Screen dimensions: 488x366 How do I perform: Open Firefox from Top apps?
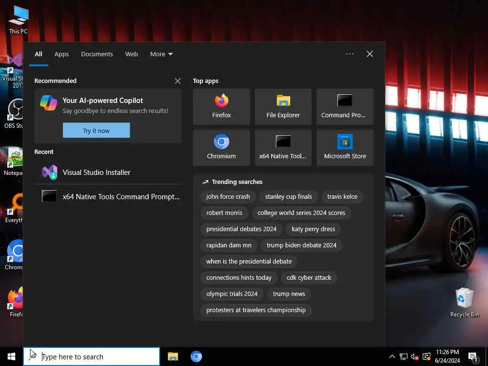[x=221, y=107]
